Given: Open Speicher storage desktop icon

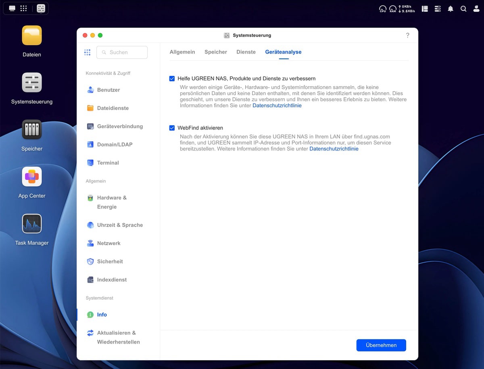Looking at the screenshot, I should click(32, 130).
